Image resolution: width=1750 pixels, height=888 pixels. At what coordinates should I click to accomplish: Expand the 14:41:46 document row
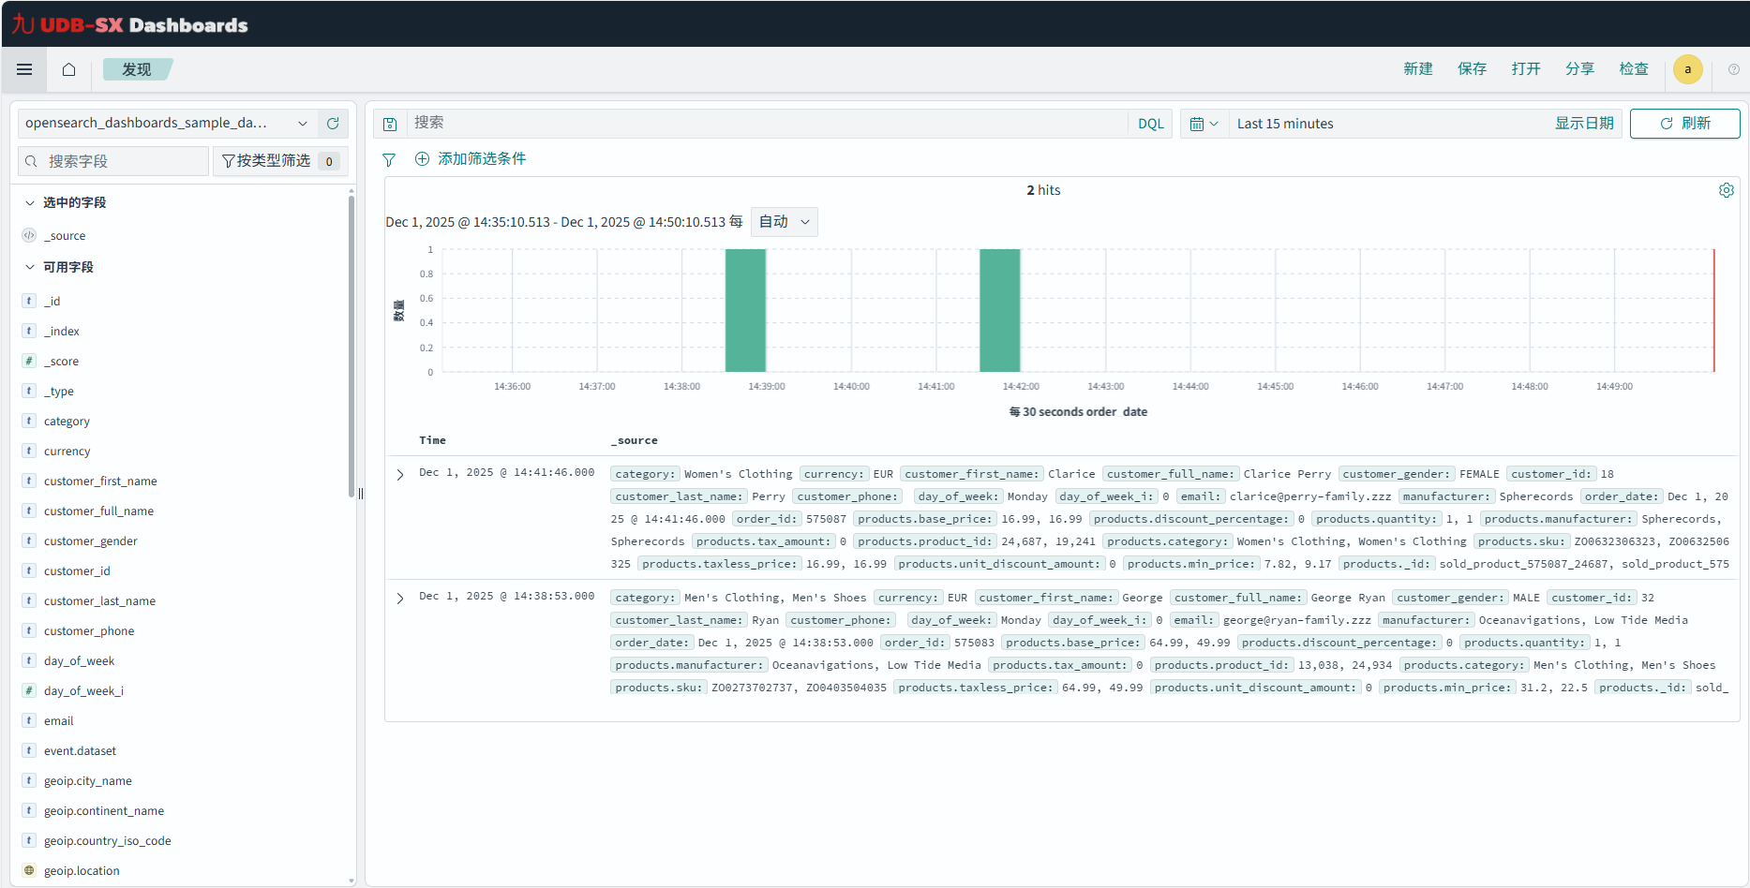point(400,475)
